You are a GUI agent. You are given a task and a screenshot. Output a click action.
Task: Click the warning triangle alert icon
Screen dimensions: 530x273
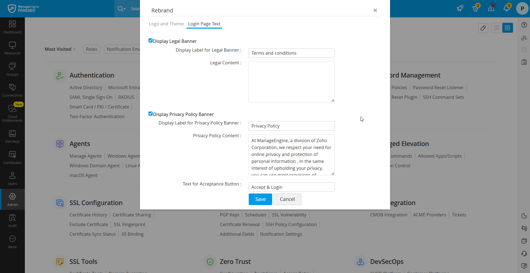[491, 8]
